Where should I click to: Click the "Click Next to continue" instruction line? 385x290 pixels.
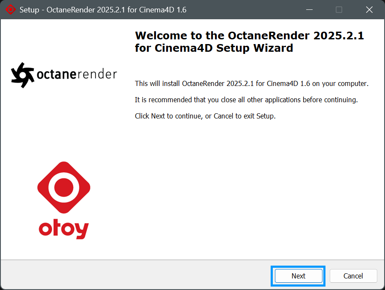click(x=205, y=116)
